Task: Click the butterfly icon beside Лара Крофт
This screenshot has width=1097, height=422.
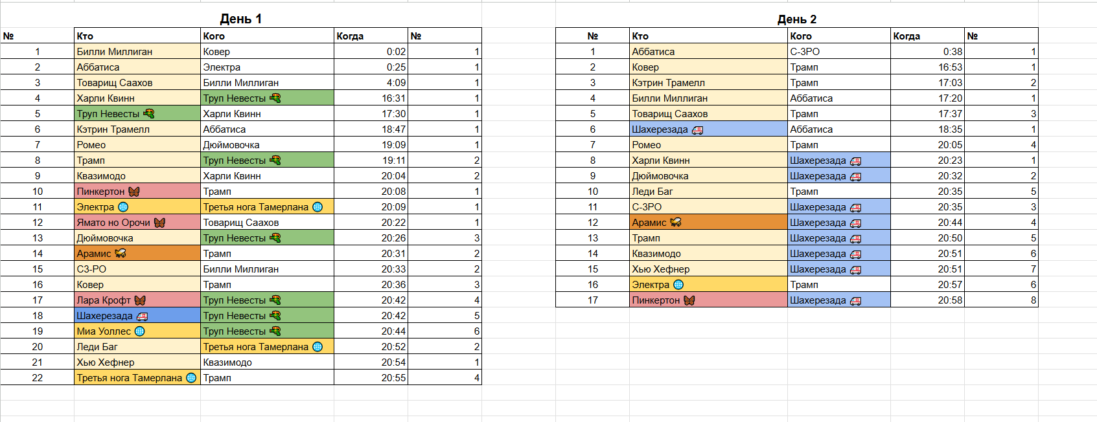Action: click(140, 300)
